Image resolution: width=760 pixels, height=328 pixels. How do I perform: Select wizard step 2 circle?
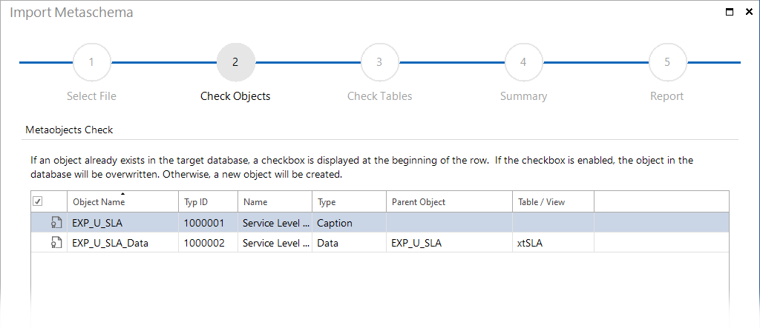pyautogui.click(x=235, y=62)
